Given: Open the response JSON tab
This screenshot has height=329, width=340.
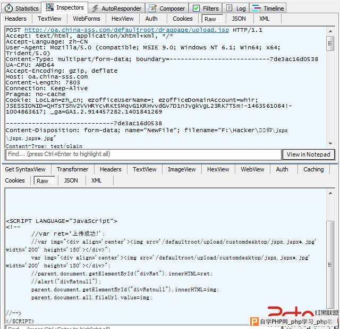Looking at the screenshot, I should tap(71, 180).
